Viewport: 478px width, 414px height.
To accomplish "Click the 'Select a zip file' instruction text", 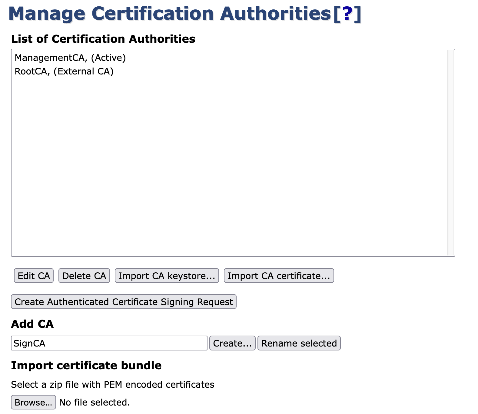I will pos(112,385).
